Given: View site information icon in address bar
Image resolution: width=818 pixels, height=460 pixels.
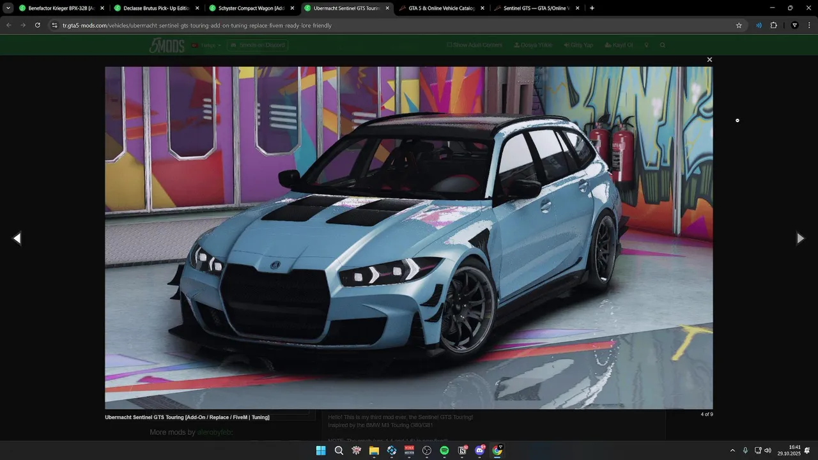Looking at the screenshot, I should 55,26.
